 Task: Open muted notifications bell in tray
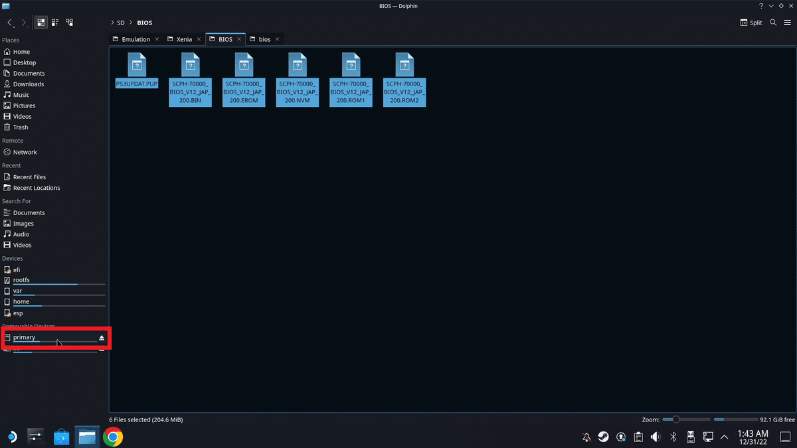(586, 437)
